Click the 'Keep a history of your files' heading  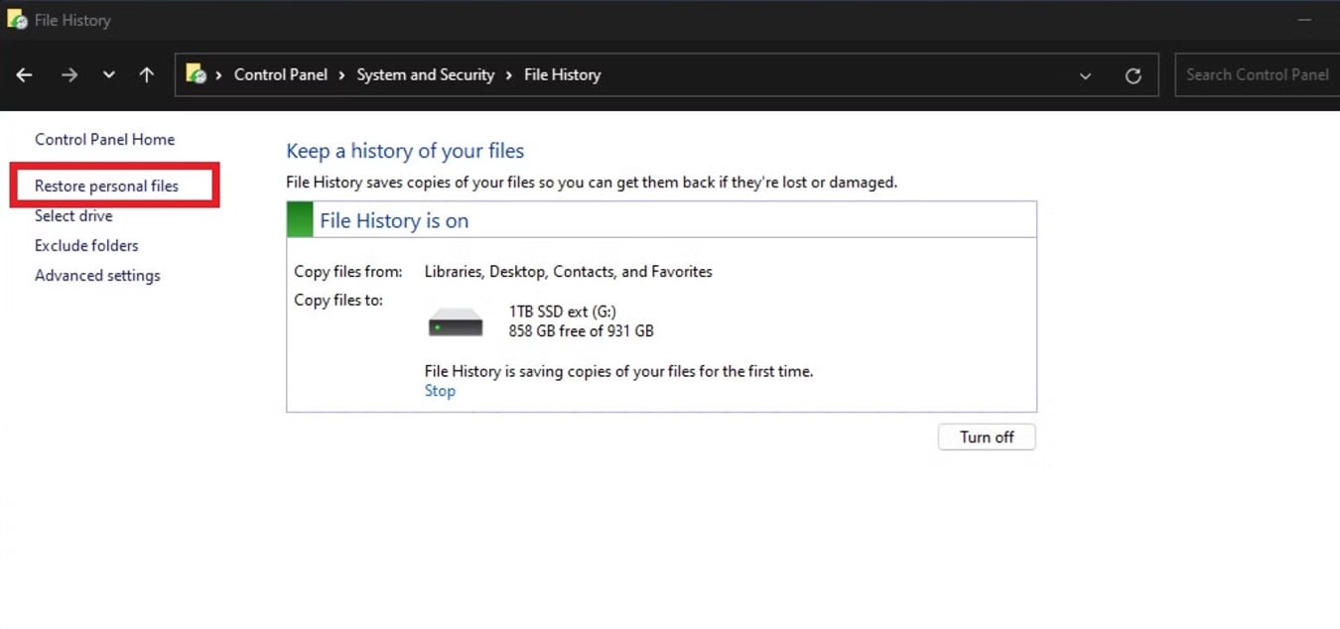click(x=405, y=151)
